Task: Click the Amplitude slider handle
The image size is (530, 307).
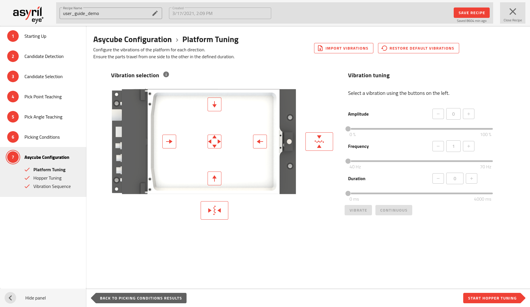Action: pos(348,129)
